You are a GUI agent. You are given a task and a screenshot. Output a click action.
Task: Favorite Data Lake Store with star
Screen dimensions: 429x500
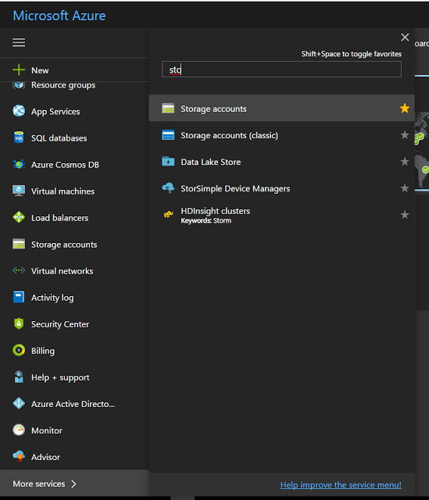(x=405, y=162)
